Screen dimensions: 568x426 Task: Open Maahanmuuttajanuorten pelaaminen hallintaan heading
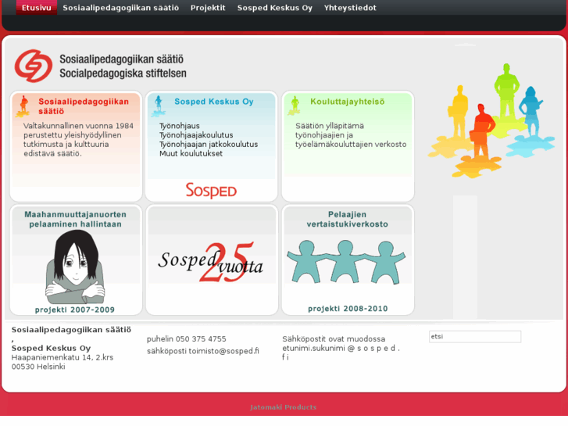75,220
